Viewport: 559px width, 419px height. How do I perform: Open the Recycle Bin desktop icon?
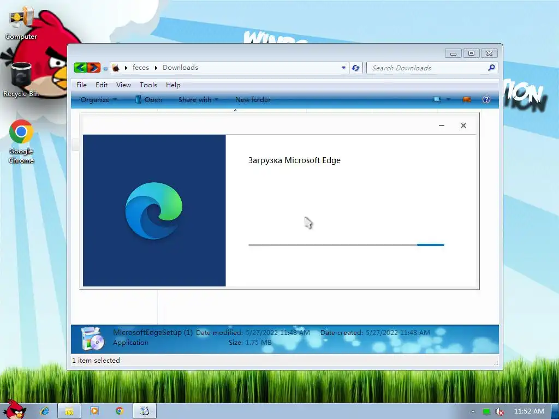[x=21, y=80]
